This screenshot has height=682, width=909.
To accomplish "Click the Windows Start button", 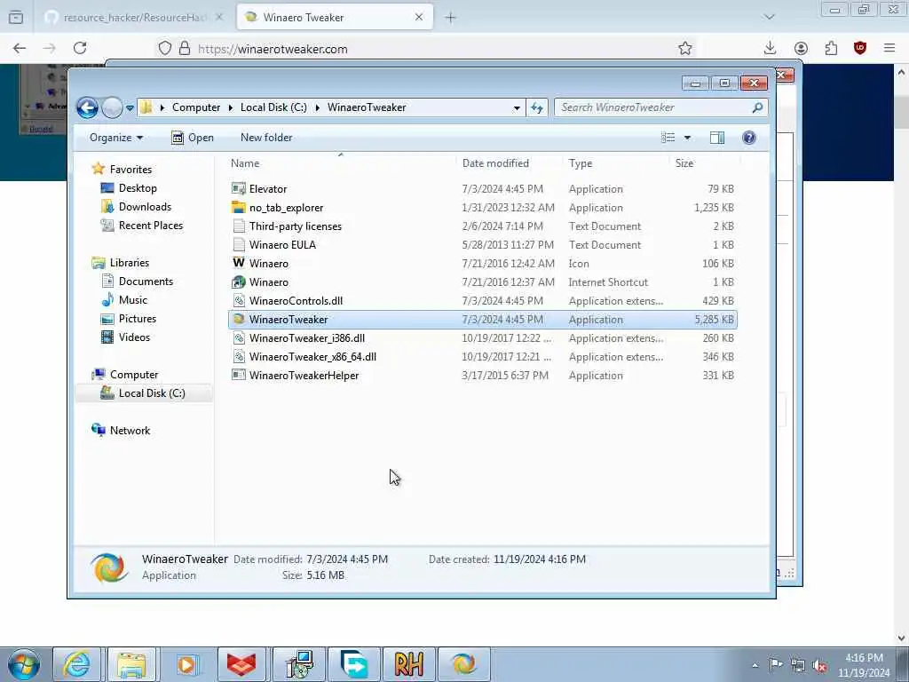I will pyautogui.click(x=24, y=664).
